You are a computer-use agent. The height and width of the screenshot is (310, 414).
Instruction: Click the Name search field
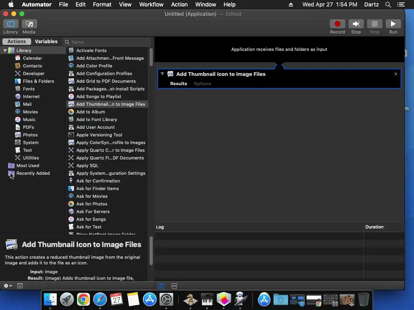coord(107,42)
